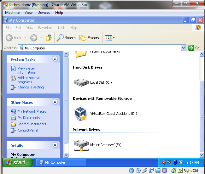Click the battery power tray icon
205x174 pixels.
175,162
